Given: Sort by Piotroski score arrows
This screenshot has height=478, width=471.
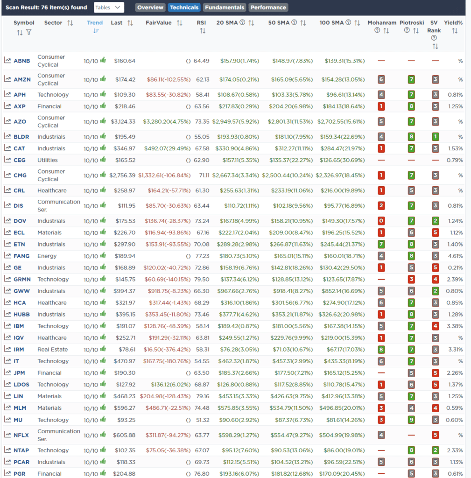Looking at the screenshot, I should pos(416,30).
